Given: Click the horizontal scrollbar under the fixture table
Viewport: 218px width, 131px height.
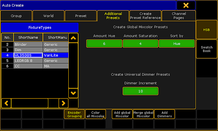Looking at the screenshot, I should (35, 103).
